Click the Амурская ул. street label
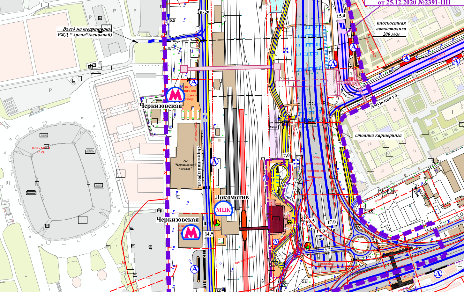Viewport: 464px width, 292px height. tap(385, 101)
